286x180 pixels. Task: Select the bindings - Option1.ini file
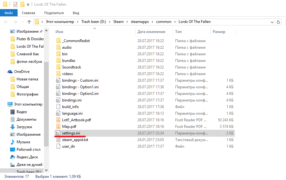click(x=80, y=87)
